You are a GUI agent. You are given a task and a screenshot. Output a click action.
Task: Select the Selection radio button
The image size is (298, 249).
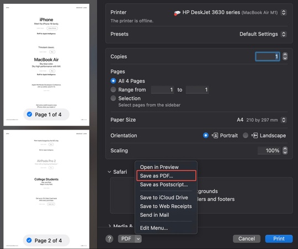pos(113,98)
